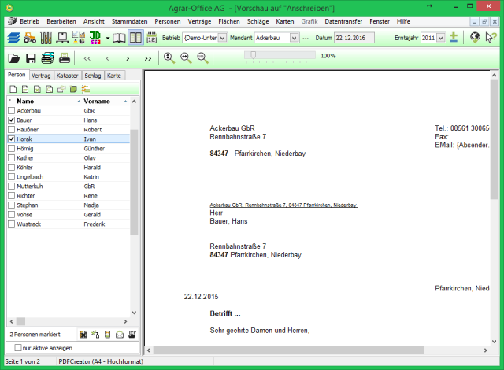Switch to the Kataster tab
This screenshot has width=504, height=370.
[67, 76]
